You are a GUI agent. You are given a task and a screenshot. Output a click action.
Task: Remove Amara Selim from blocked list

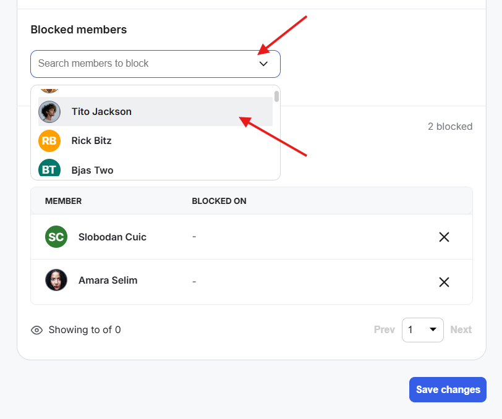coord(444,282)
